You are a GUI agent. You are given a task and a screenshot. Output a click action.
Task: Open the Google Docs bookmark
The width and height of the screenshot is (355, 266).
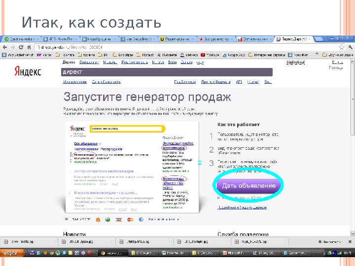coord(234,55)
